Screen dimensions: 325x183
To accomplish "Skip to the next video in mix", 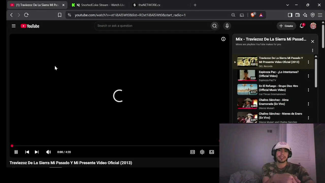I will point(37,152).
